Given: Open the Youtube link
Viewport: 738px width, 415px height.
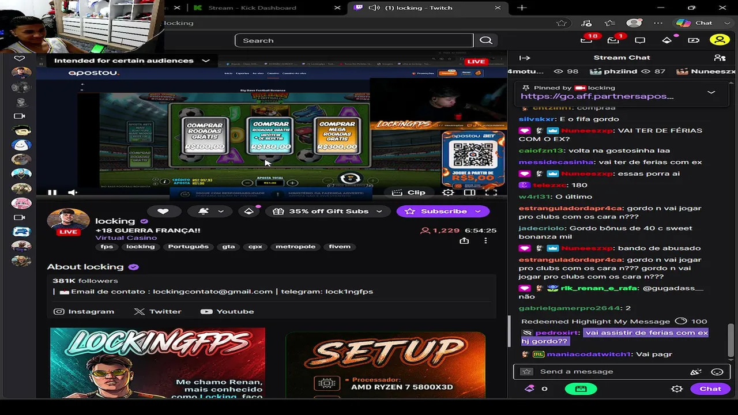Looking at the screenshot, I should pyautogui.click(x=227, y=312).
